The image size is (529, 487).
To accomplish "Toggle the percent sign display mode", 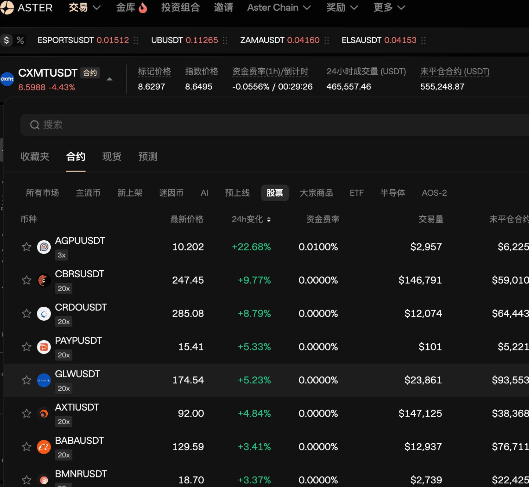I will (x=21, y=40).
